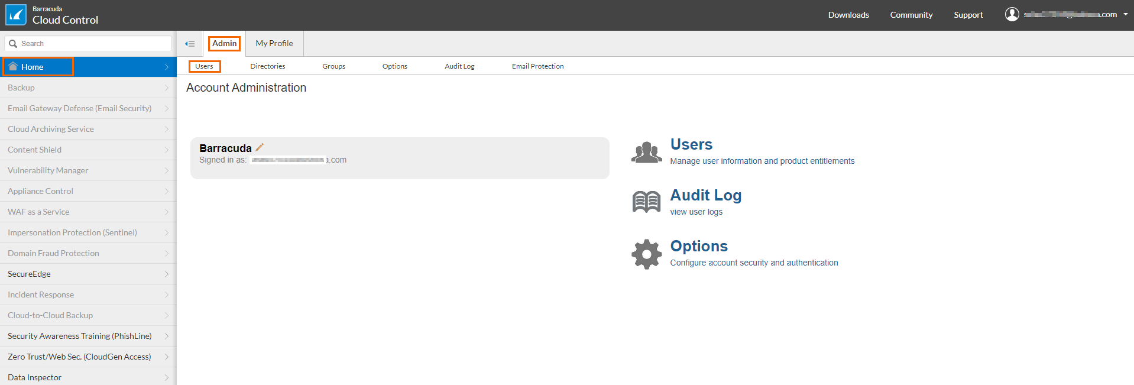Expand the Data Inspector sidebar chevron

(x=167, y=377)
